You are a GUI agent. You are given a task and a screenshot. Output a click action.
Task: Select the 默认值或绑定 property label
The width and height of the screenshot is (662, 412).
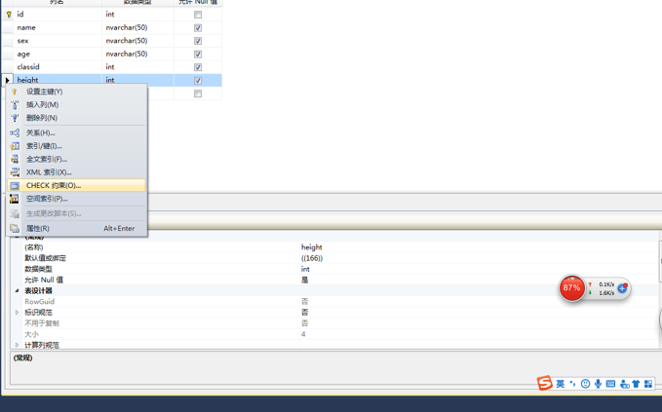pyautogui.click(x=45, y=258)
